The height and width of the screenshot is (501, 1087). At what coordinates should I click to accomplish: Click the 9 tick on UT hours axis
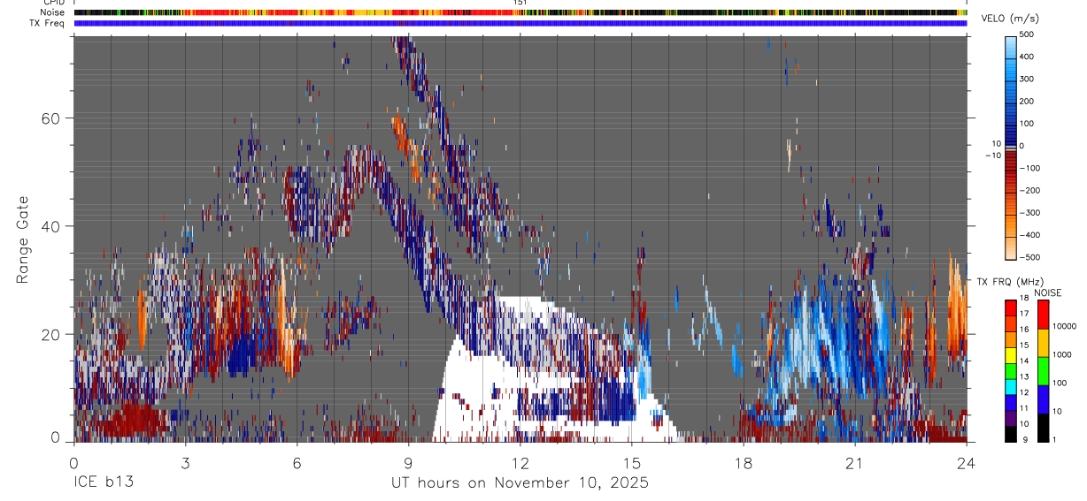click(x=409, y=462)
